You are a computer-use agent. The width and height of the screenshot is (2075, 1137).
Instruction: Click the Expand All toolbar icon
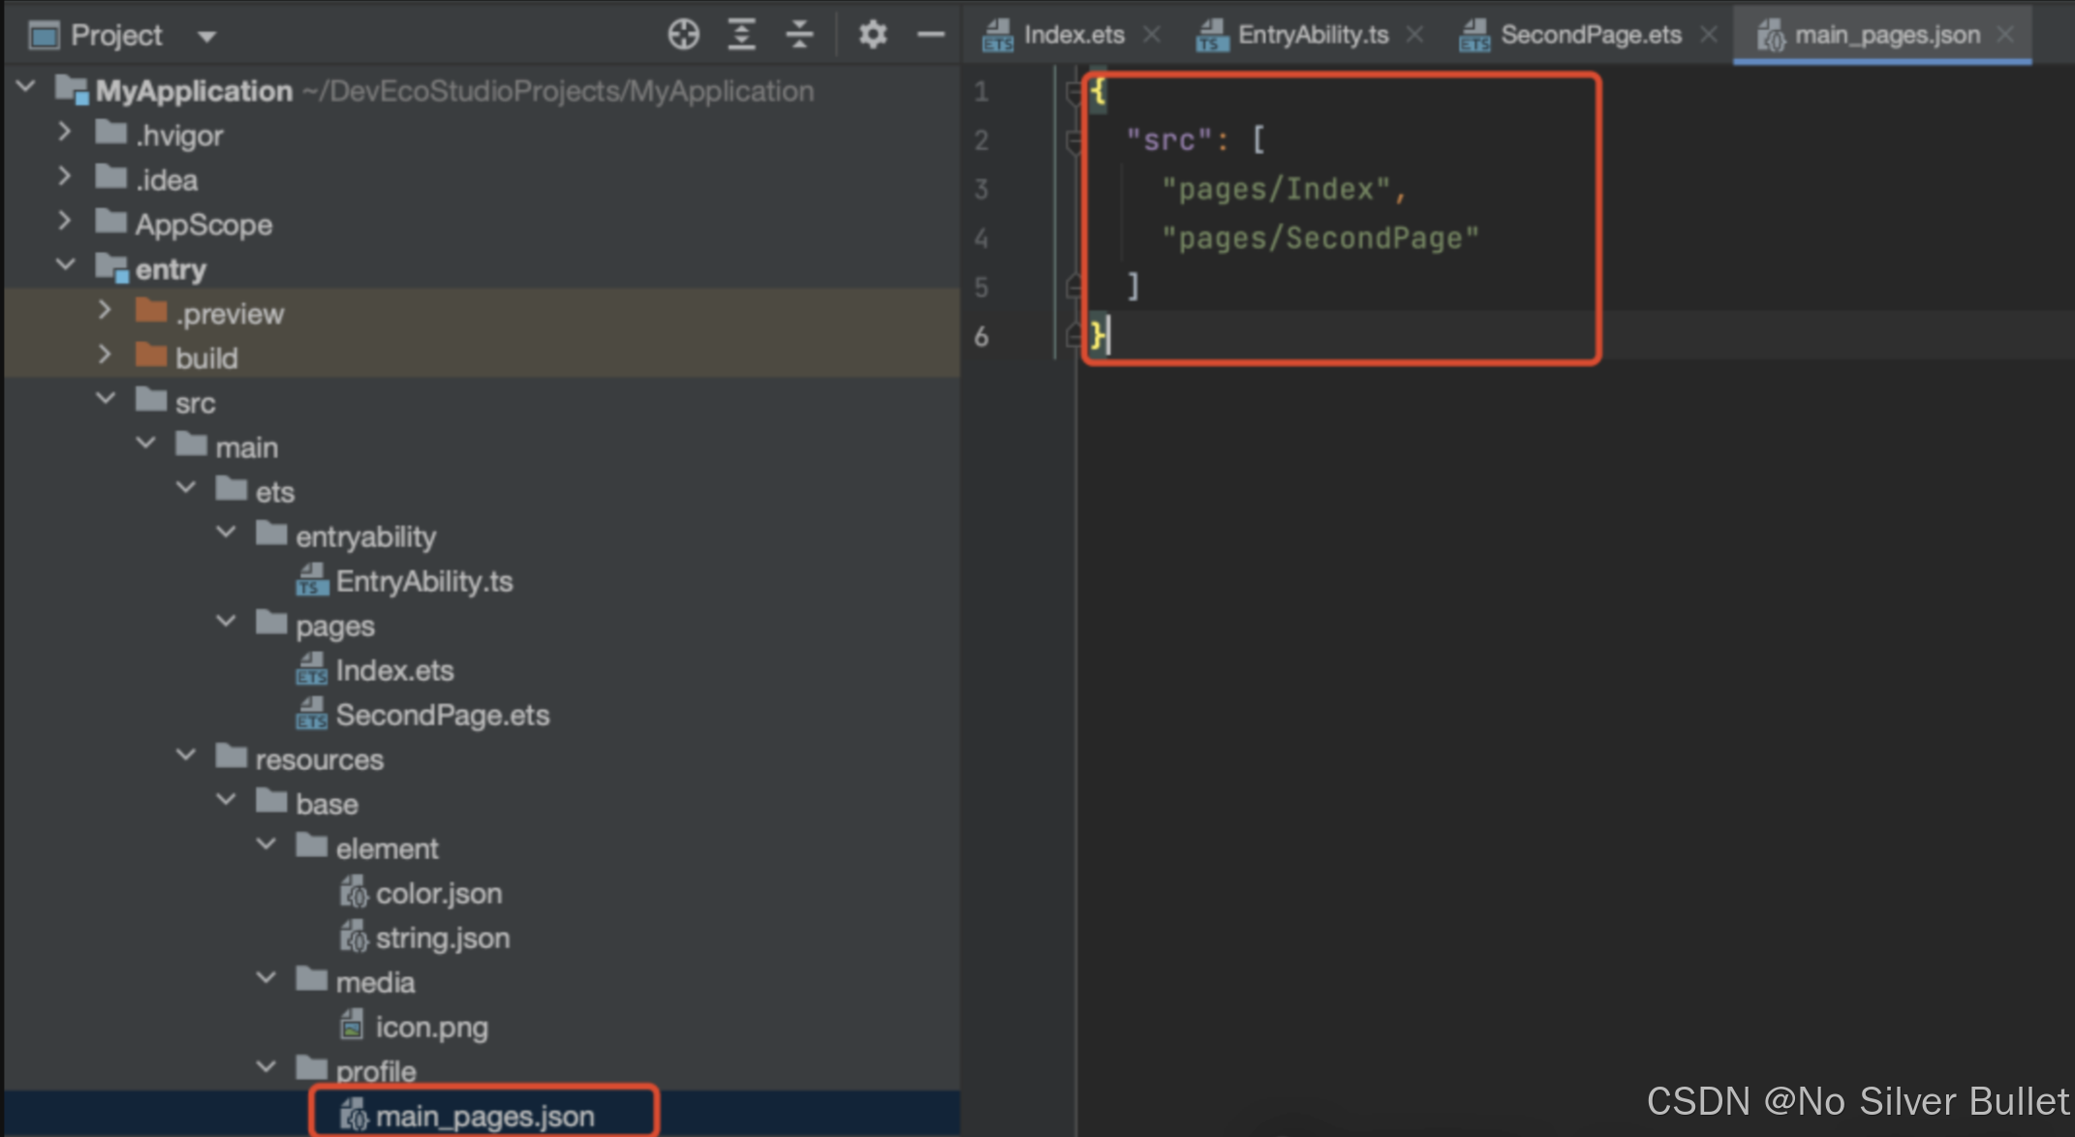741,35
